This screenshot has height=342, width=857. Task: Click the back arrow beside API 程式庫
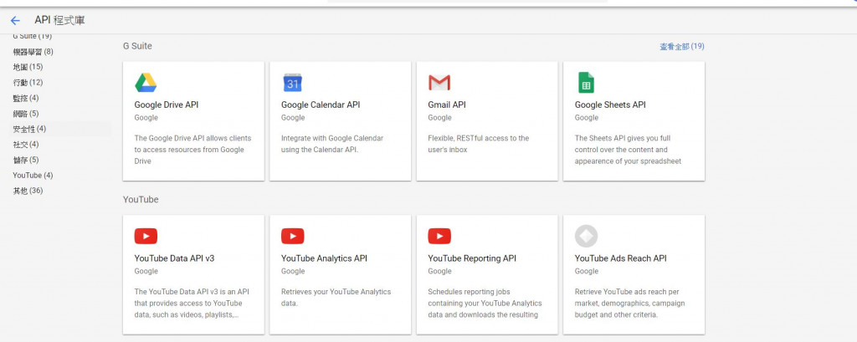tap(15, 20)
